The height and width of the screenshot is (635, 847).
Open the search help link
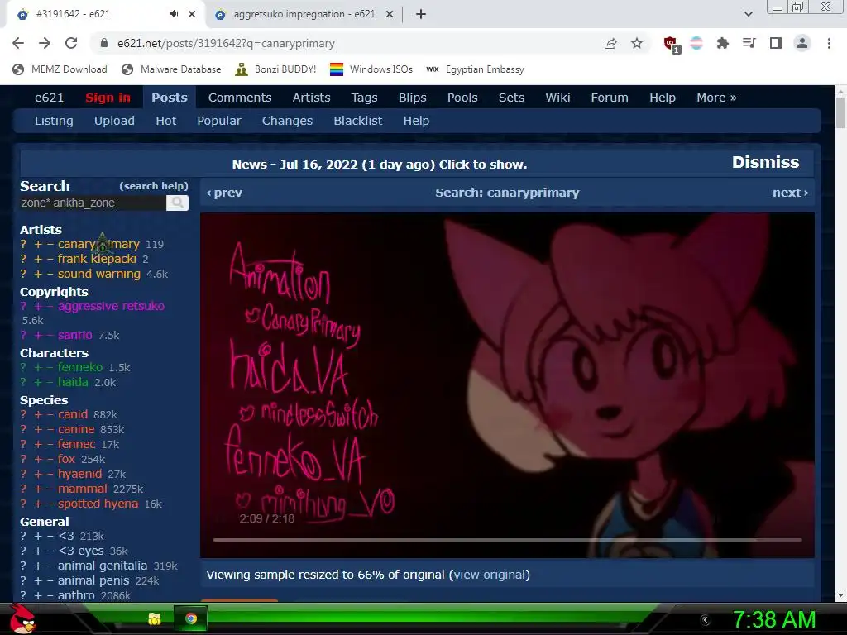(x=154, y=186)
